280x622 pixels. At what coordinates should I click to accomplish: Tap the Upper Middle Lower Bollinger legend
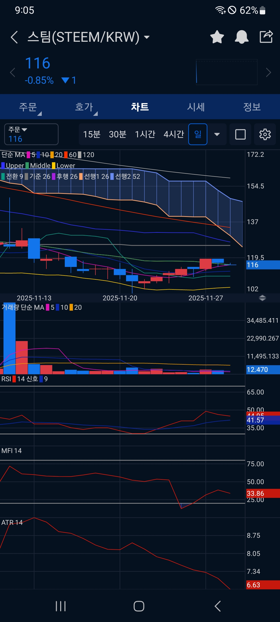38,166
